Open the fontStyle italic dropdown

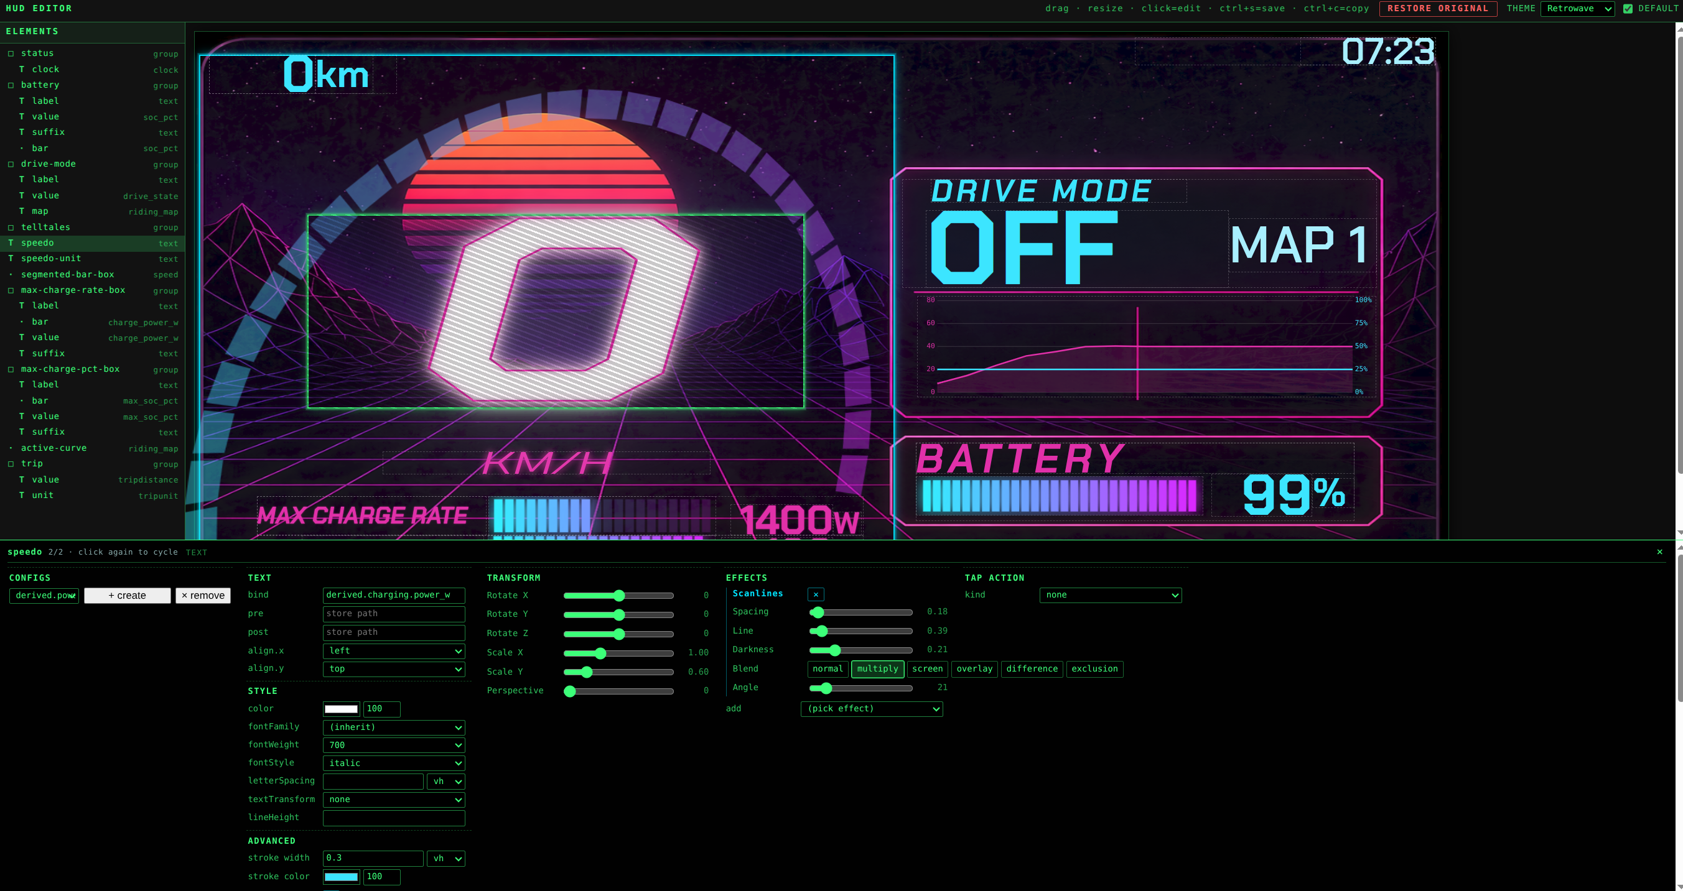point(394,763)
